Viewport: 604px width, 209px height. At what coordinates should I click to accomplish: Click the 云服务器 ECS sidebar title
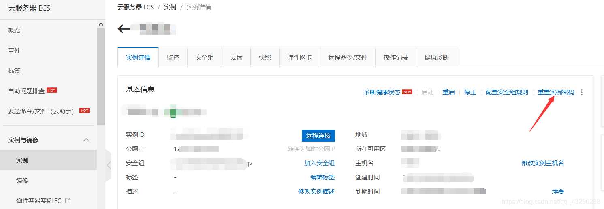pos(29,8)
